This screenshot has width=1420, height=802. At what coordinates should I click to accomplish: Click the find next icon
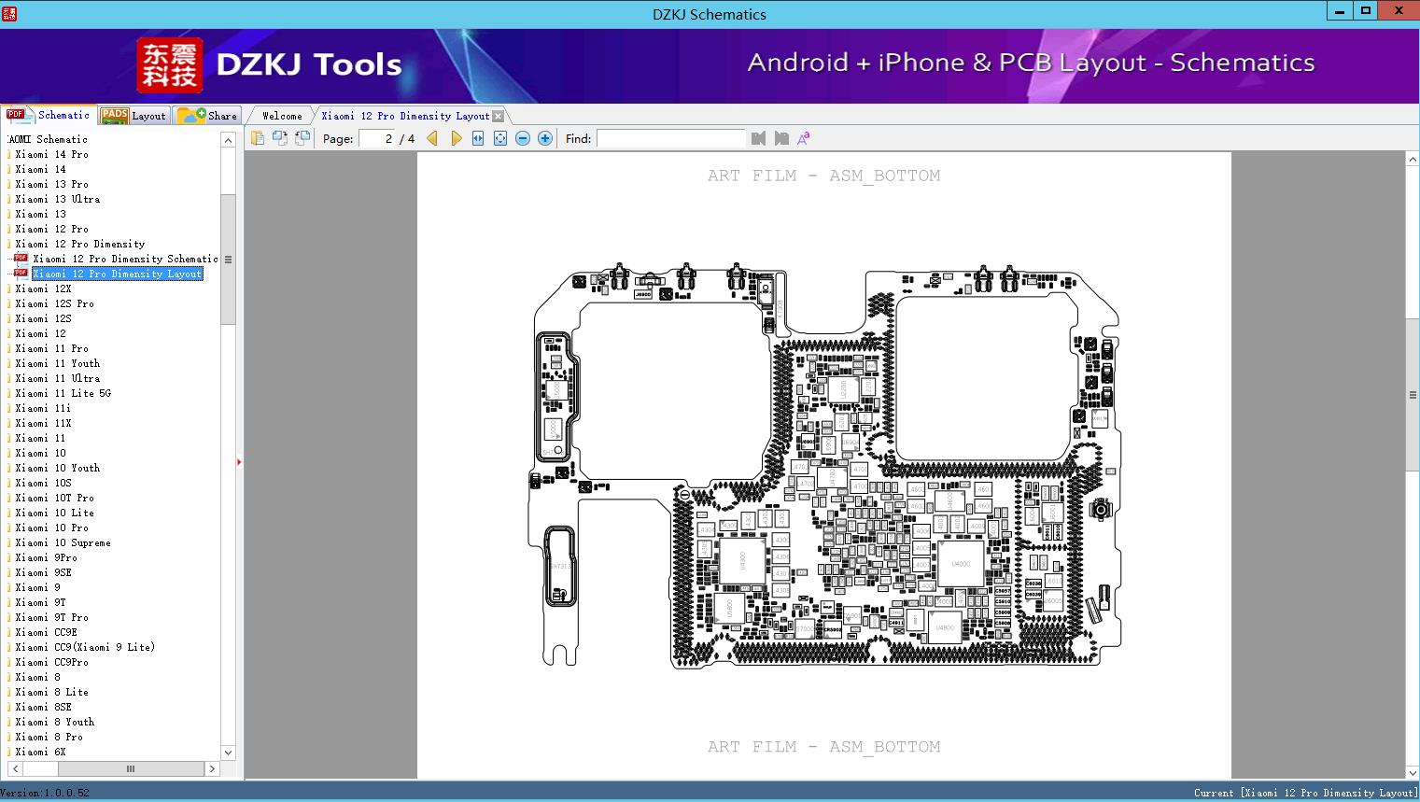781,138
